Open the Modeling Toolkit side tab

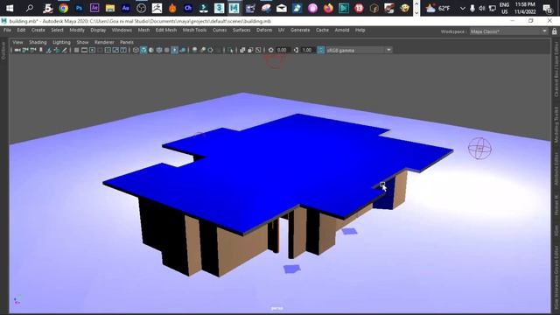[x=556, y=124]
